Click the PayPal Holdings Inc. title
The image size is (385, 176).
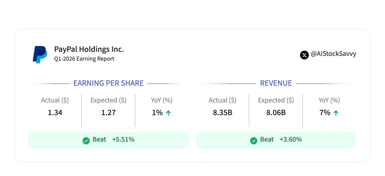tap(89, 49)
